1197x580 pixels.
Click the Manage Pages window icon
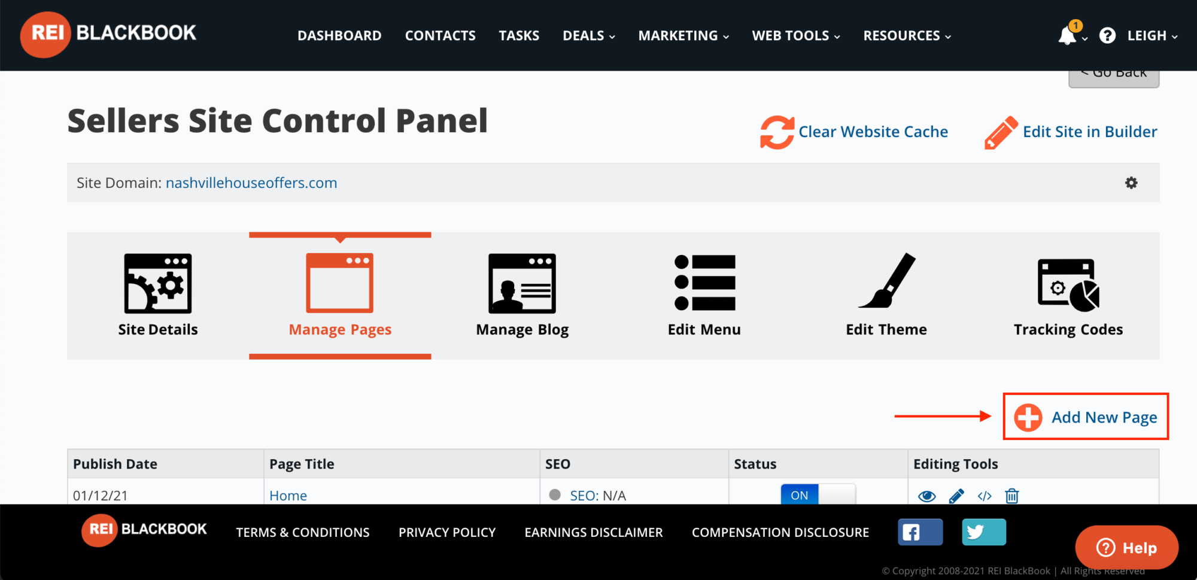[340, 283]
